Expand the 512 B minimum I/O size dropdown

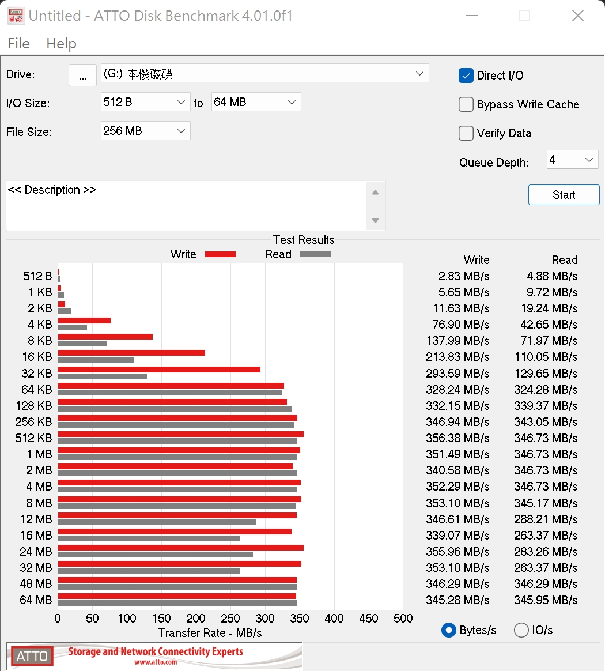145,103
